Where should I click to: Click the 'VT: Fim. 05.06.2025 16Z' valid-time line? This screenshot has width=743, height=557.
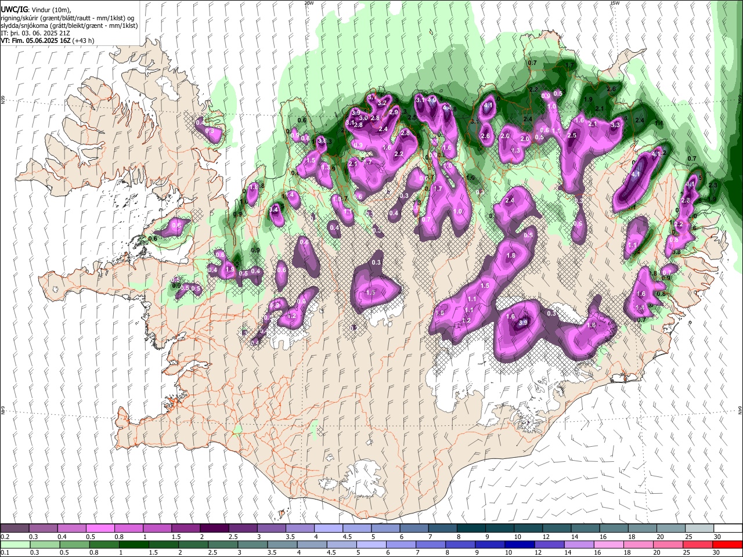[36, 41]
